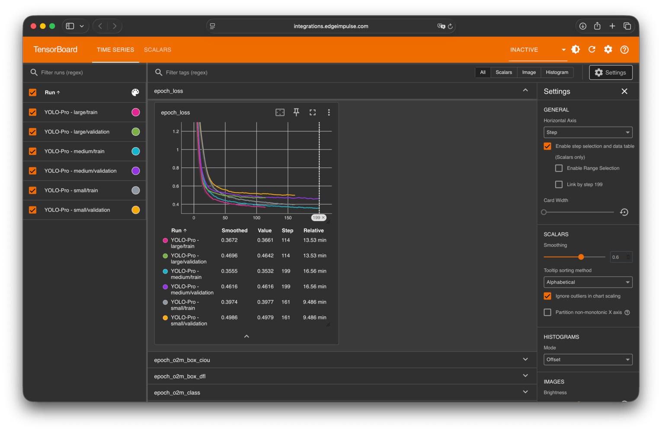The image size is (662, 432).
Task: Show Safari tab overview icon
Action: click(x=627, y=26)
